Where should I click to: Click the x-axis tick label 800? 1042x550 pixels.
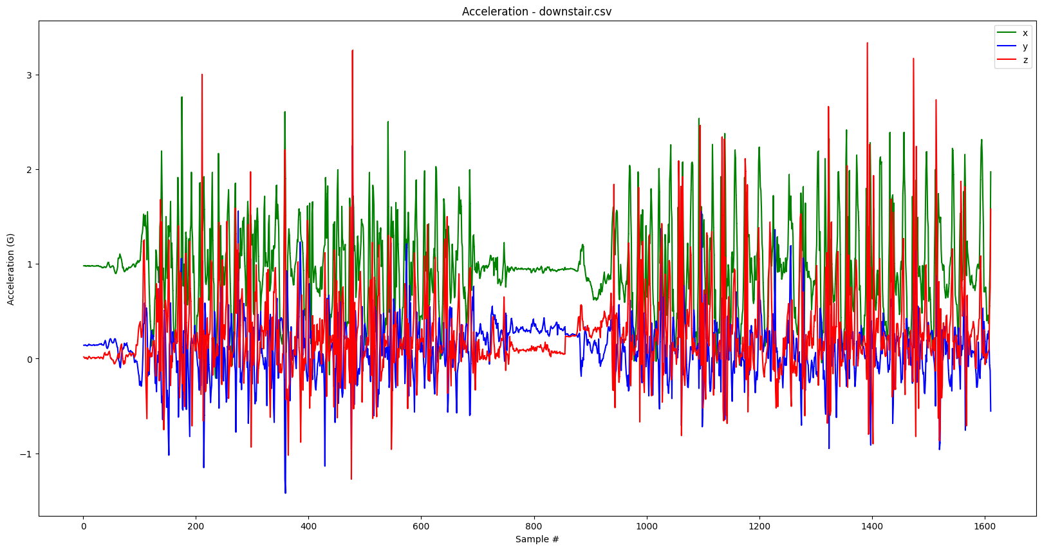click(x=534, y=526)
